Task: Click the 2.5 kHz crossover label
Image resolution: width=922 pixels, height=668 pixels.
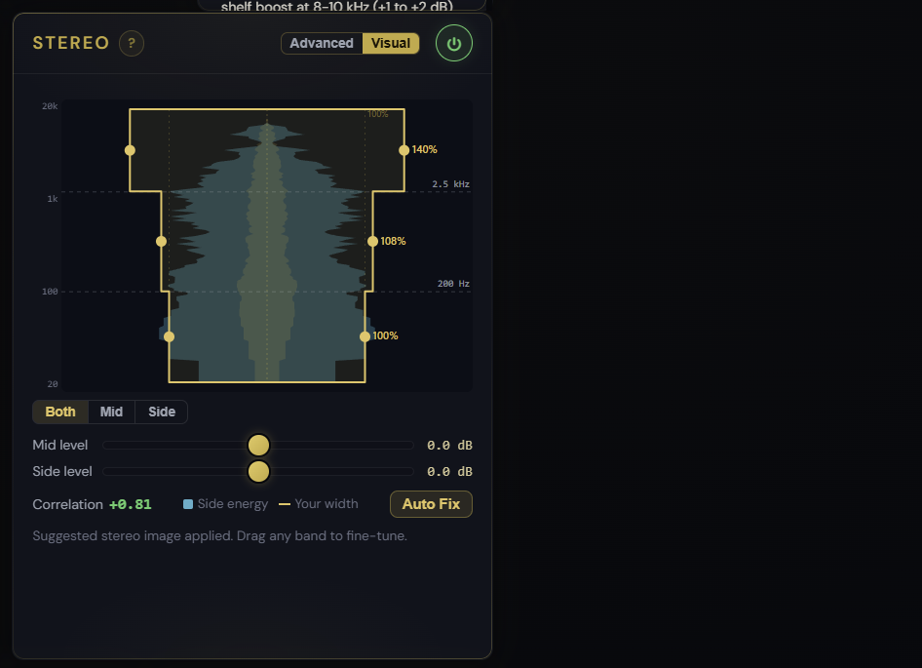Action: [x=451, y=184]
